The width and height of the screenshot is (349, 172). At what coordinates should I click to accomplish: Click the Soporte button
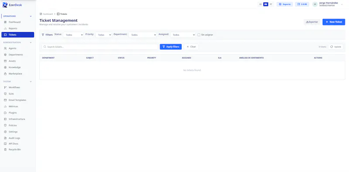[285, 4]
